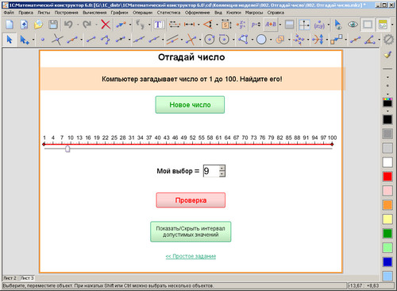Open the Вычисления menu
Viewport: 397px width, 291px height.
click(x=94, y=13)
